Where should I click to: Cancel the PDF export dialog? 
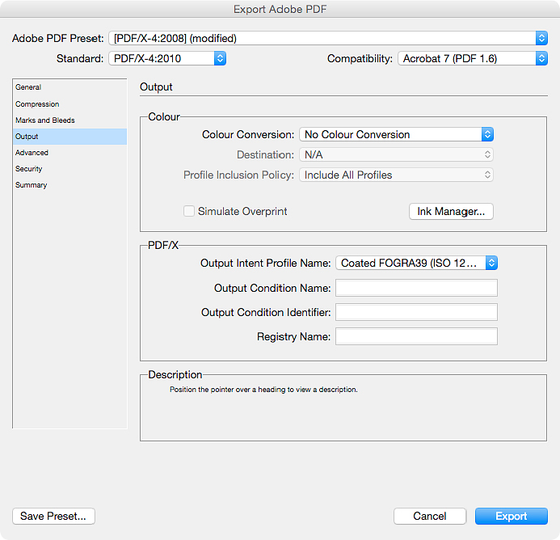(x=430, y=516)
